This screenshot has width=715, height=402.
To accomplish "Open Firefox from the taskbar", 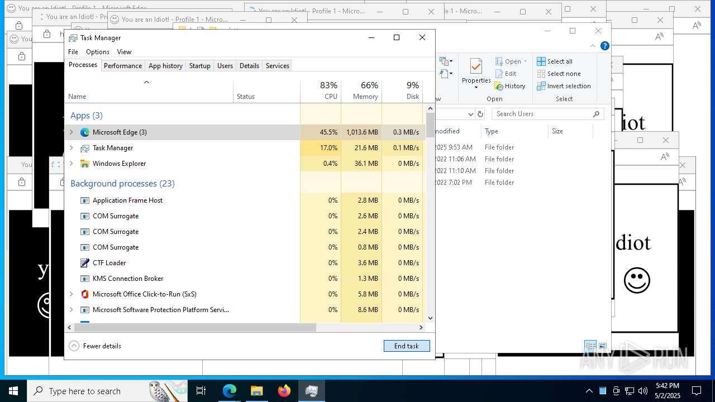I will click(x=284, y=391).
